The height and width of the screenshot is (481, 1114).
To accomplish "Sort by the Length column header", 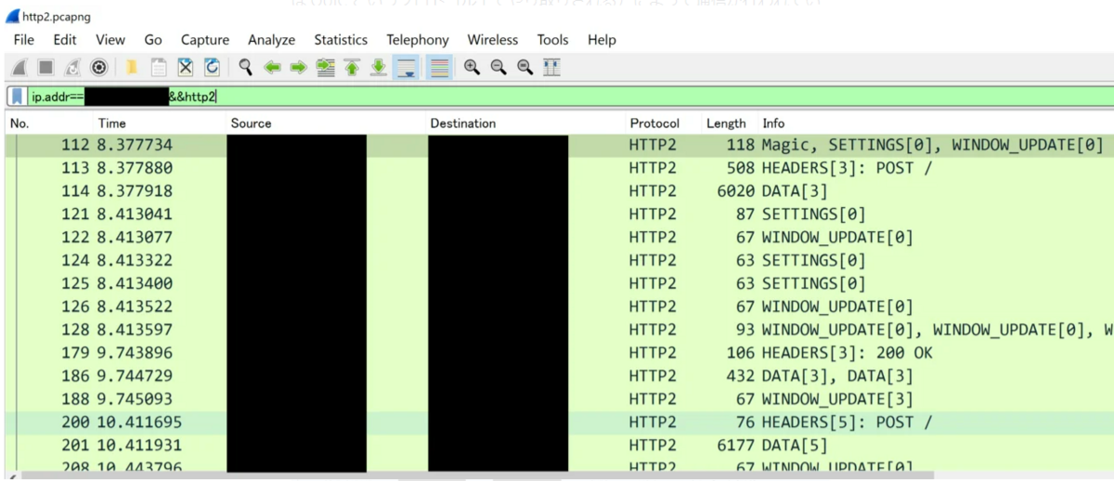I will pyautogui.click(x=726, y=123).
